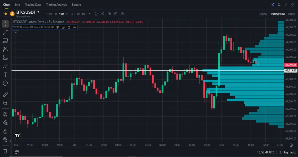Click the circled plus toolbar icon
298x157 pixels.
(116, 14)
